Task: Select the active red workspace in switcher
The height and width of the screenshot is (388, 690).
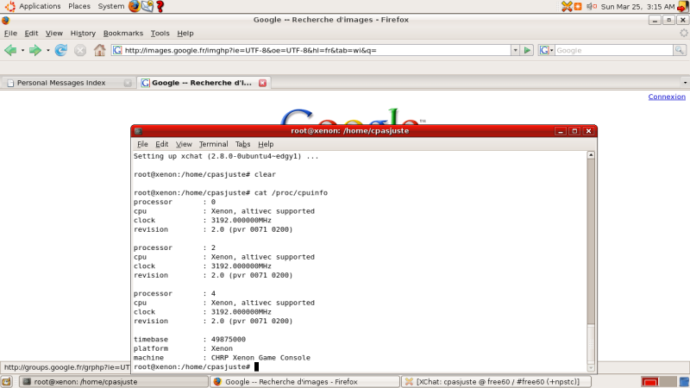Action: click(649, 381)
